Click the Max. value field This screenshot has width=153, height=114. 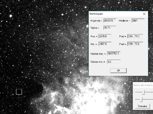pyautogui.click(x=105, y=36)
